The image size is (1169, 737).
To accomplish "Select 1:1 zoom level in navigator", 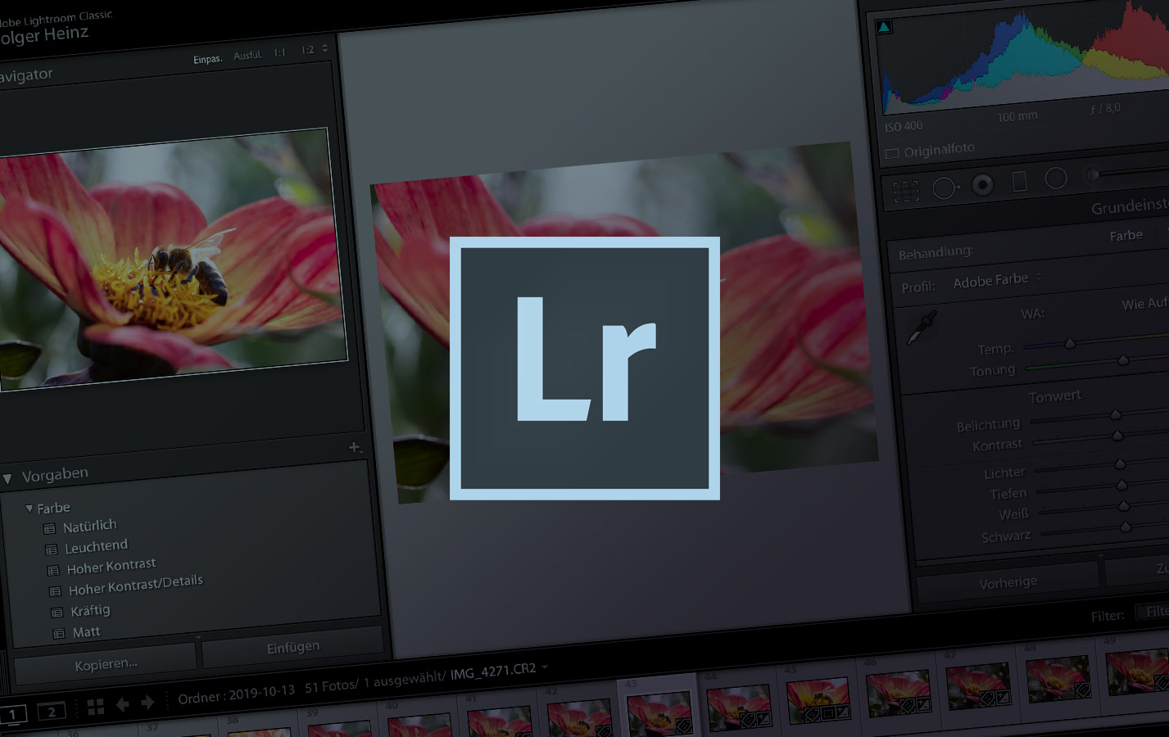I will pos(280,52).
